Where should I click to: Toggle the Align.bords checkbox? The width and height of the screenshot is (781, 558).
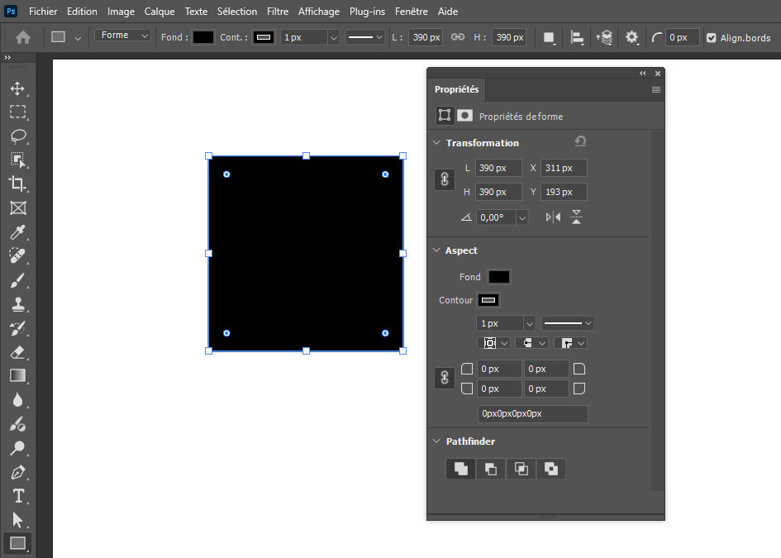712,38
